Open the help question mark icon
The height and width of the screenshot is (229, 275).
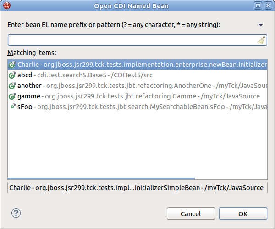(x=16, y=213)
